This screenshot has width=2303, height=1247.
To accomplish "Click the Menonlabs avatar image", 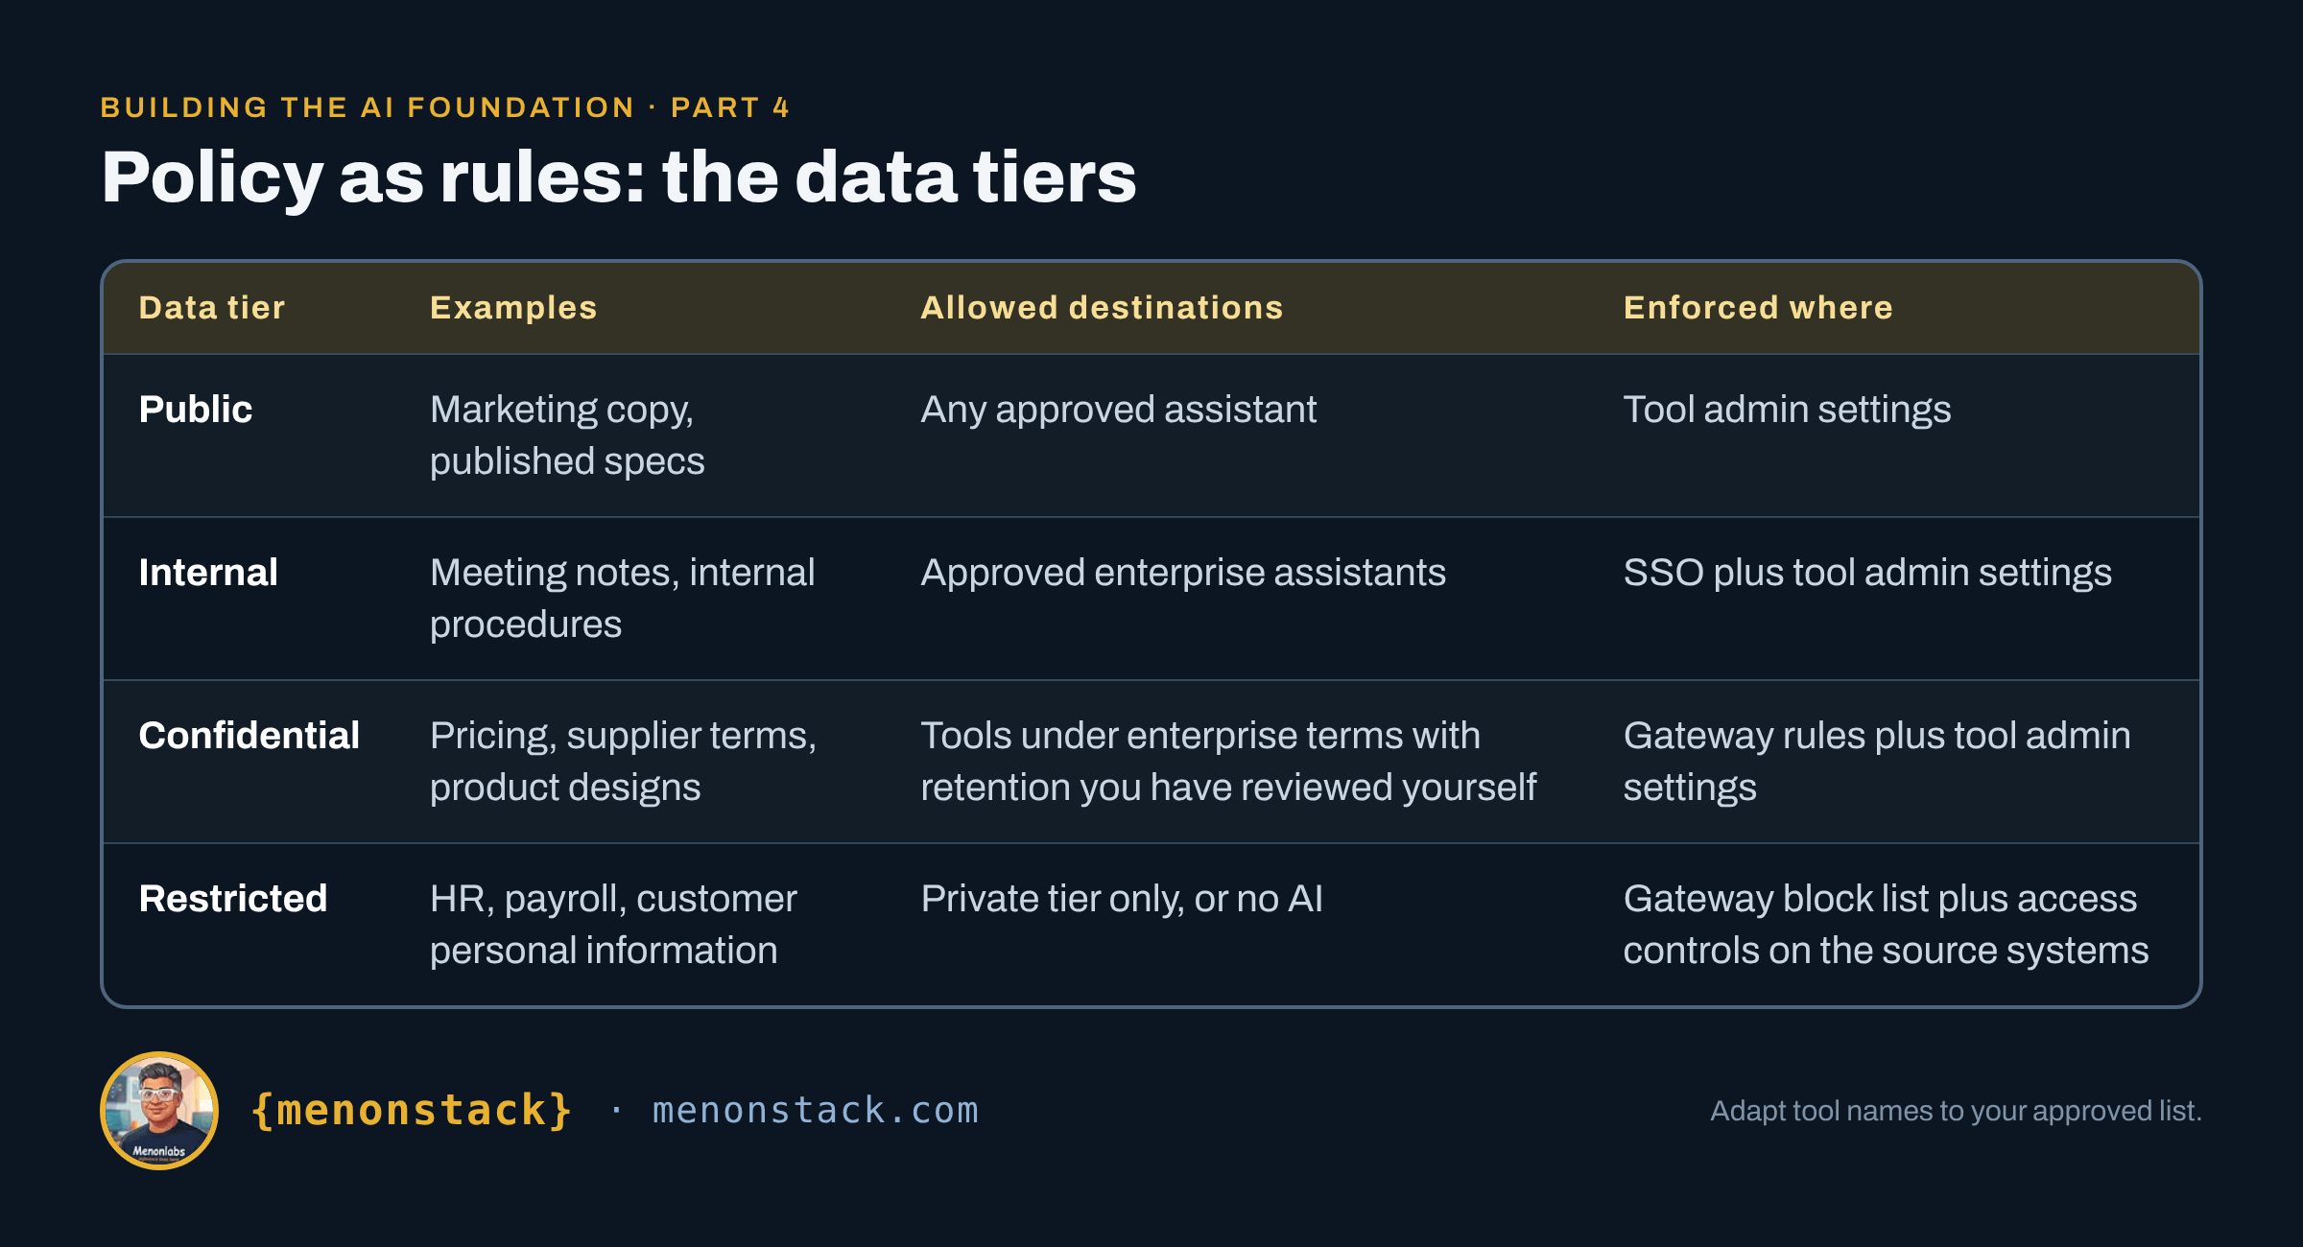I will coord(159,1111).
